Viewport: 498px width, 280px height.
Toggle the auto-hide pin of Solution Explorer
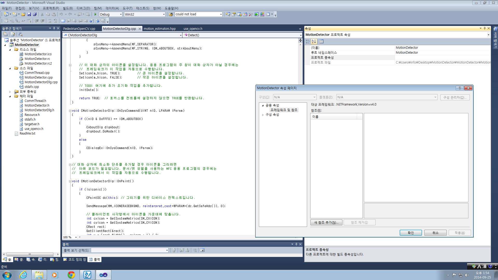54,28
